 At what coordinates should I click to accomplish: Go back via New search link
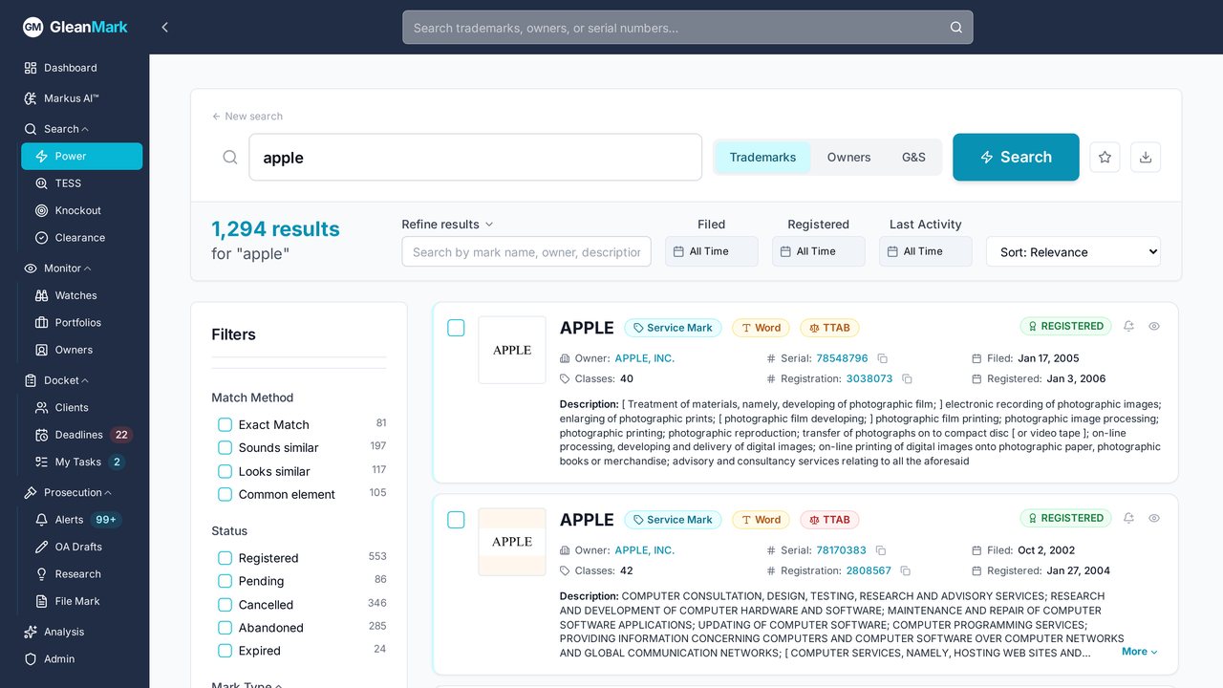247,117
